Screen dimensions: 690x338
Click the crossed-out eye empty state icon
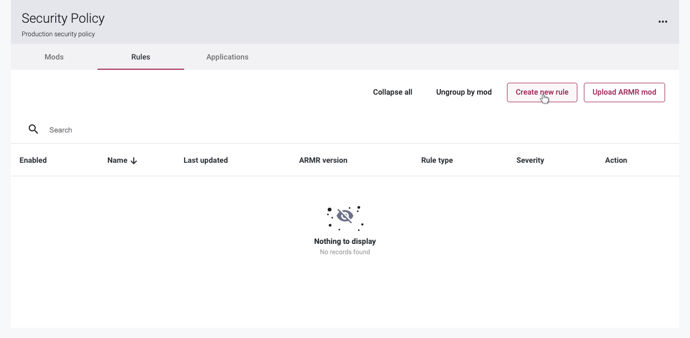pos(345,217)
